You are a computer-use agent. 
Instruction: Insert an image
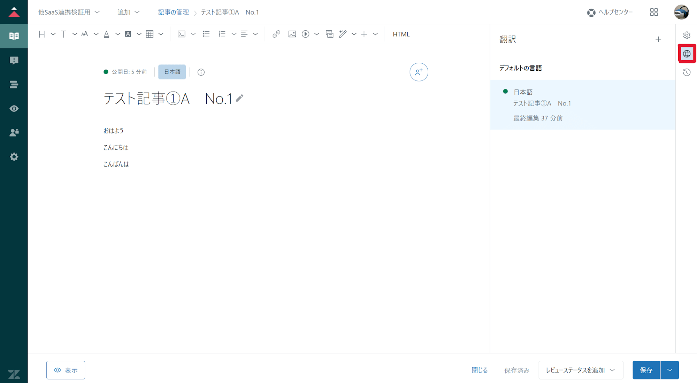292,34
